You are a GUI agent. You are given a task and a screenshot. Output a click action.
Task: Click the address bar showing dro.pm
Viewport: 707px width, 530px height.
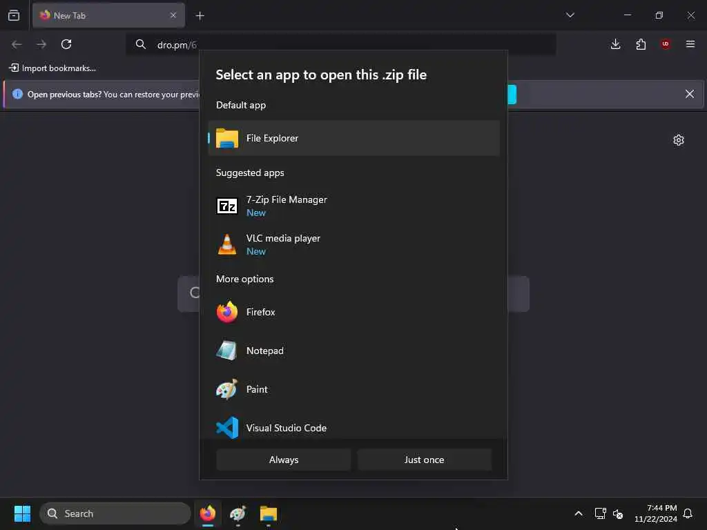(x=341, y=45)
